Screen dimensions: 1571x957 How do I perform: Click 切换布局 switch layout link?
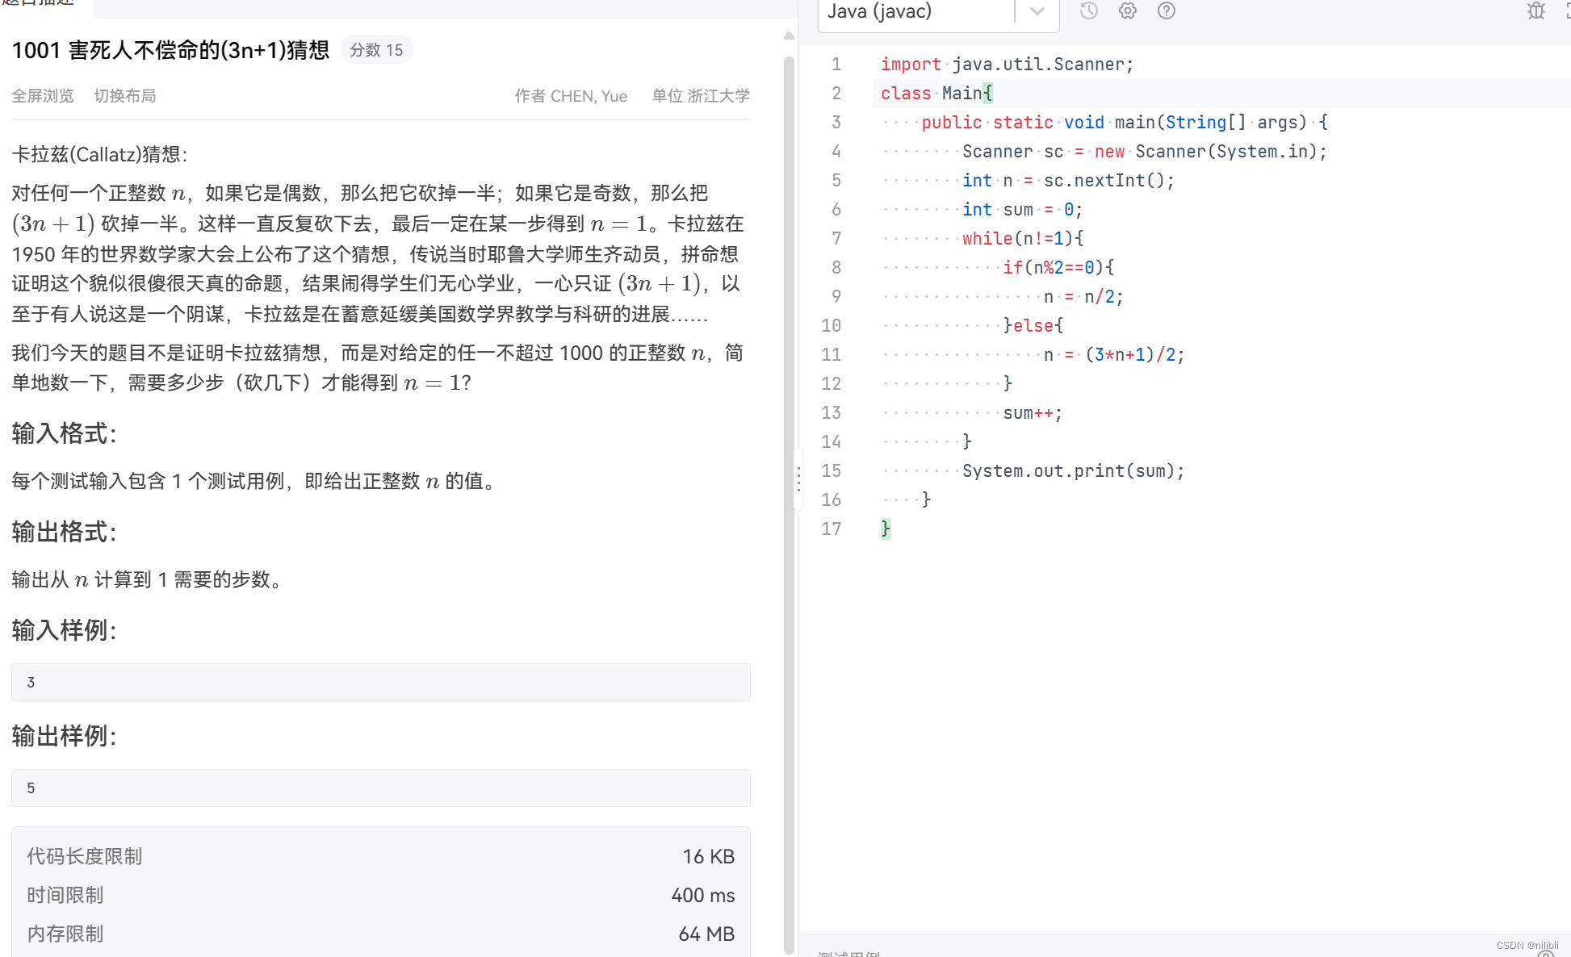125,96
